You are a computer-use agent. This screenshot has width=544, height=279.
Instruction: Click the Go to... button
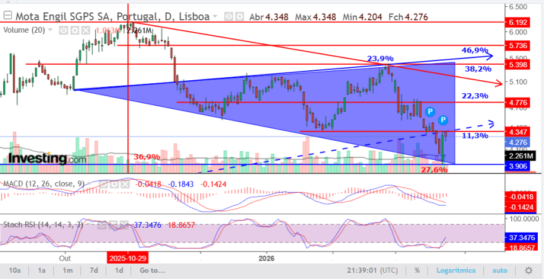click(x=152, y=270)
